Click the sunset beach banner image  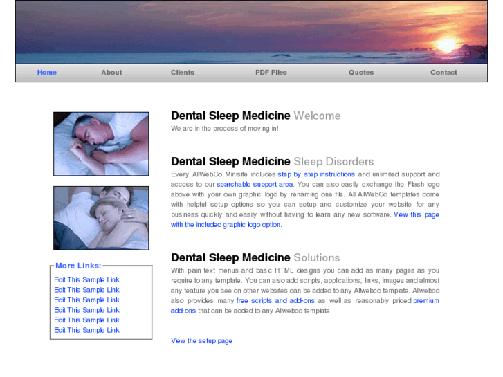point(252,32)
